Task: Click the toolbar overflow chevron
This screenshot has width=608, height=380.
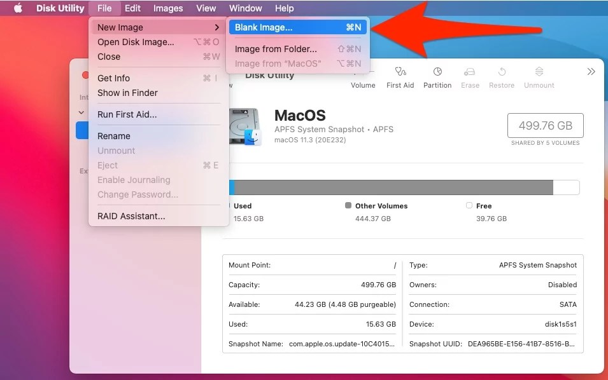Action: 590,71
